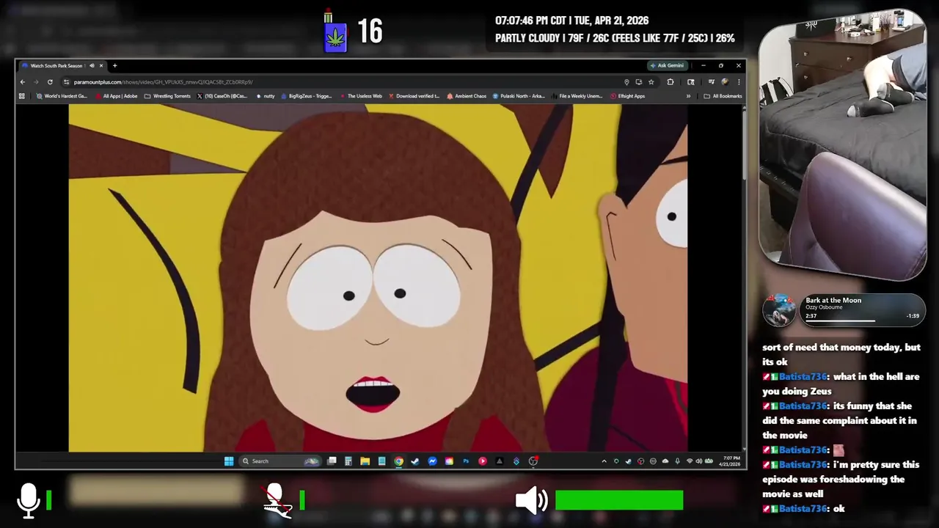Image resolution: width=939 pixels, height=528 pixels.
Task: Click the Bark at the Moon album art
Action: (779, 309)
